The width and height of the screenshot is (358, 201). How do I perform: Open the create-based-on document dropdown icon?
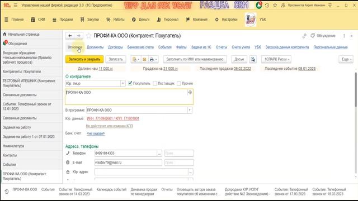(x=135, y=59)
